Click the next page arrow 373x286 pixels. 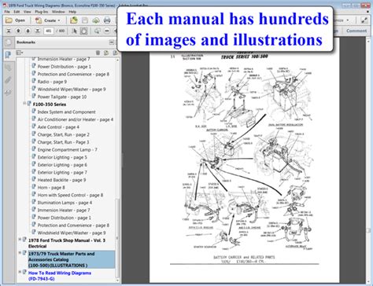pyautogui.click(x=28, y=31)
